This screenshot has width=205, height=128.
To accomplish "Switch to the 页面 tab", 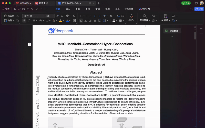I will pos(78,9).
